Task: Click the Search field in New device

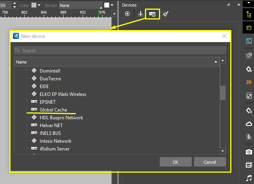Action: point(120,51)
